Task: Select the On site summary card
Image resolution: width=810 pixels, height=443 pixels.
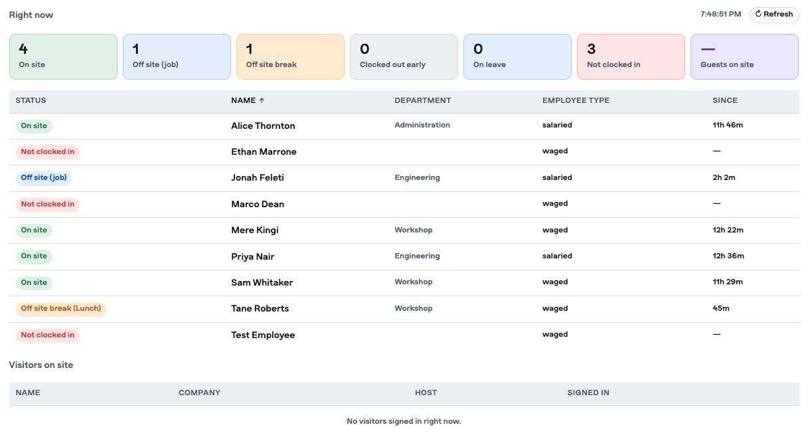Action: point(64,57)
